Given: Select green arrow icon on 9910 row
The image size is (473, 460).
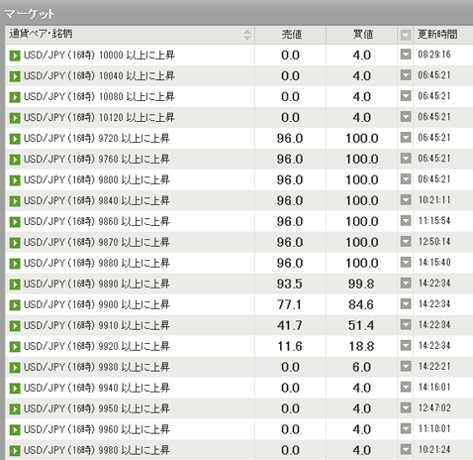Looking at the screenshot, I should (x=15, y=326).
